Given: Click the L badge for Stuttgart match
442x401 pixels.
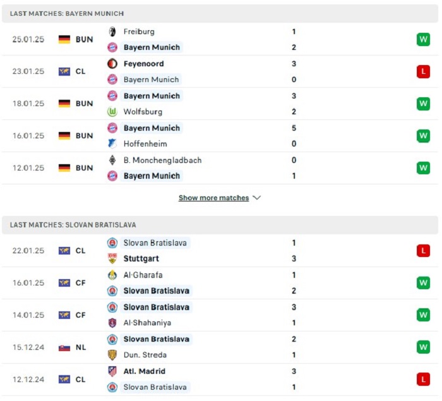Looking at the screenshot, I should click(423, 251).
